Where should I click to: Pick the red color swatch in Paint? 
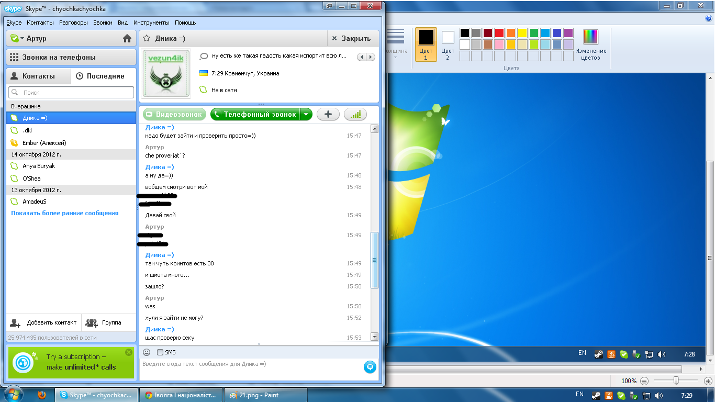pos(499,33)
